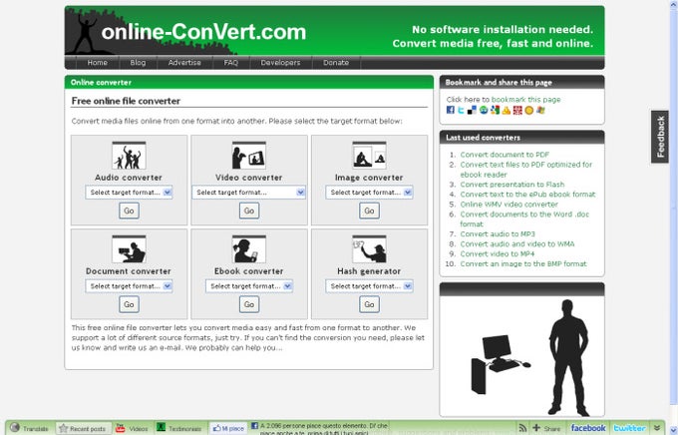Click Recent posts in bottom toolbar

84,428
